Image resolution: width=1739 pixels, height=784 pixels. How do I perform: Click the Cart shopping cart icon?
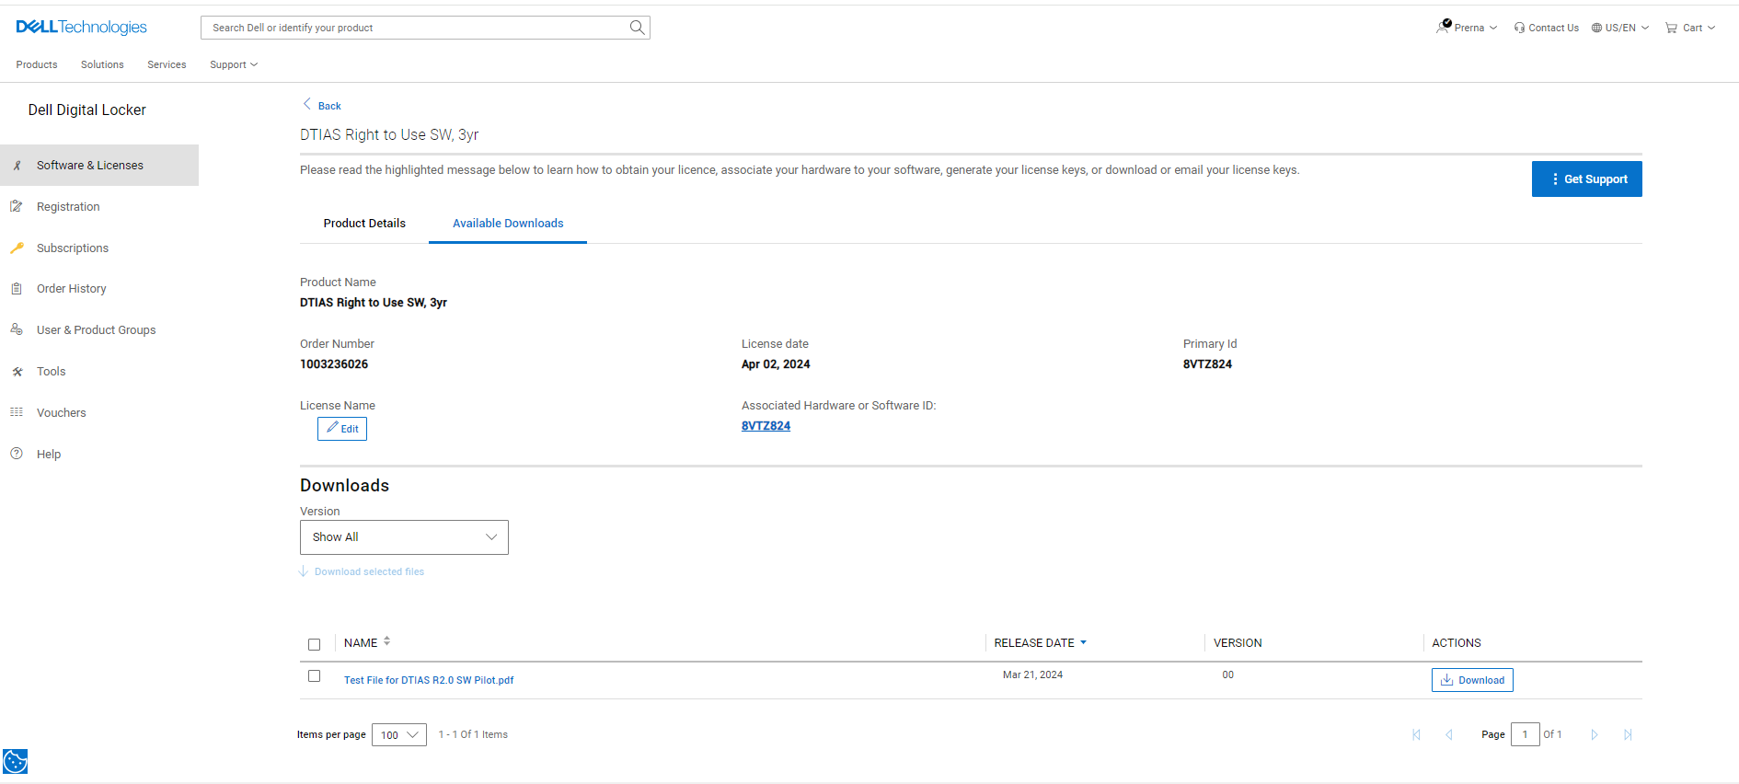[1671, 28]
